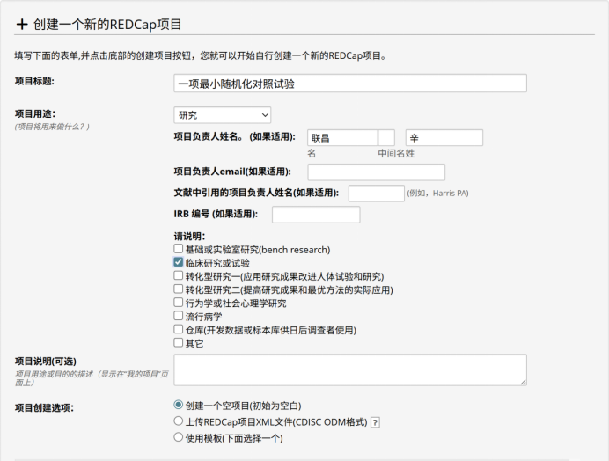Choose 使用模板 radio option

coord(179,437)
